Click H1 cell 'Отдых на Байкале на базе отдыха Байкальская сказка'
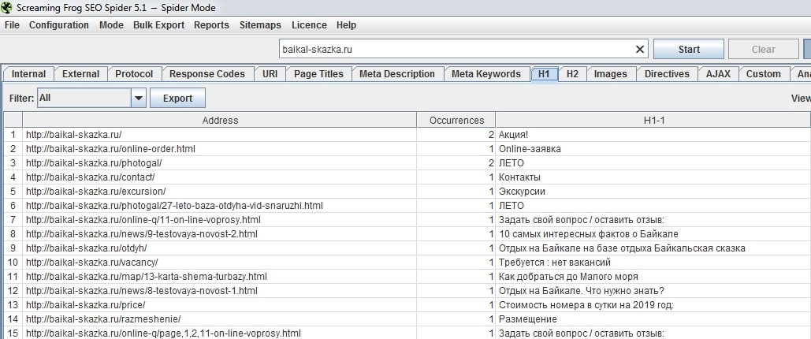811x339 pixels. 653,248
